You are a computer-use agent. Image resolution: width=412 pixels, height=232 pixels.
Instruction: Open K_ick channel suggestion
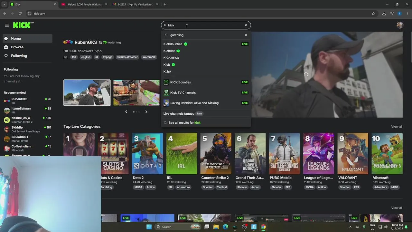pos(206,72)
